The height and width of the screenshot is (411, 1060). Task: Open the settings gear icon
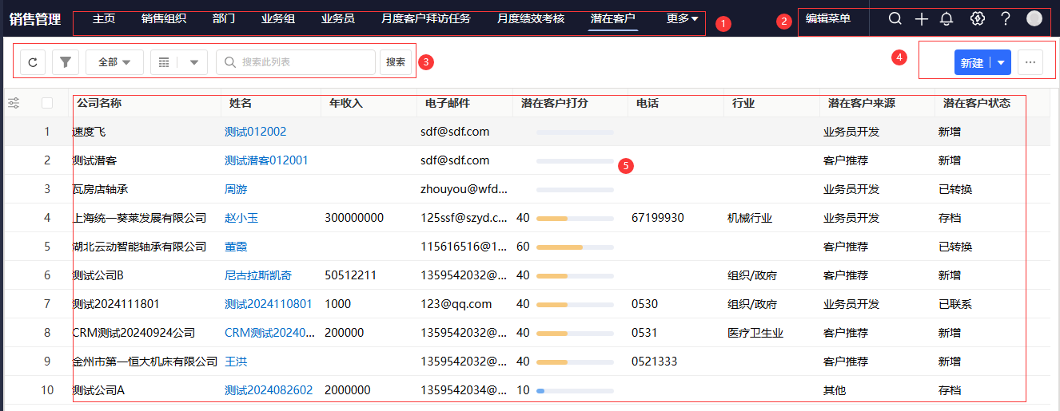click(977, 19)
